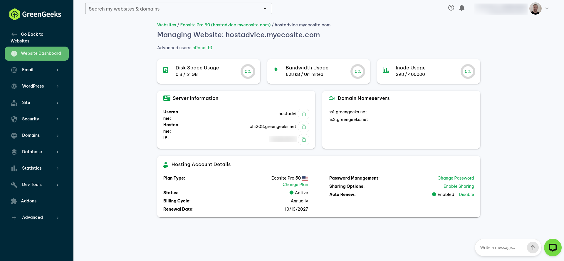This screenshot has width=564, height=261.
Task: Click the Advanced plus icon
Action: 14,218
